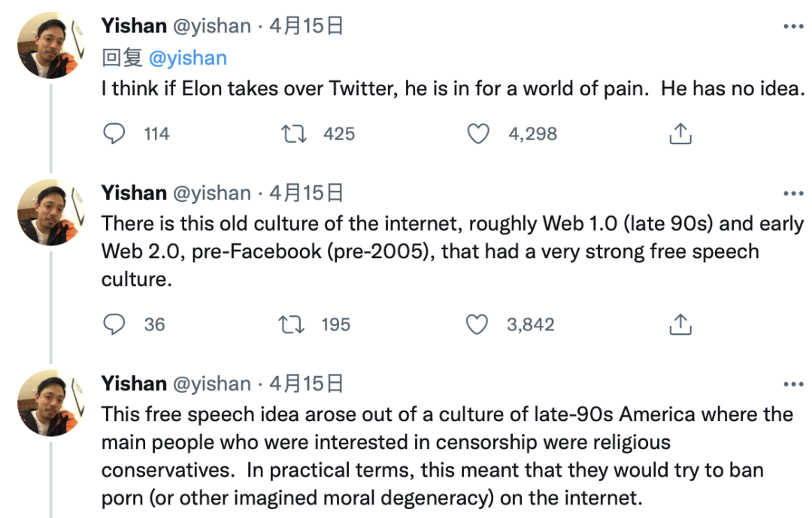Viewport: 812px width, 518px height.
Task: Like the tweet with 4,298 likes
Action: pyautogui.click(x=478, y=134)
